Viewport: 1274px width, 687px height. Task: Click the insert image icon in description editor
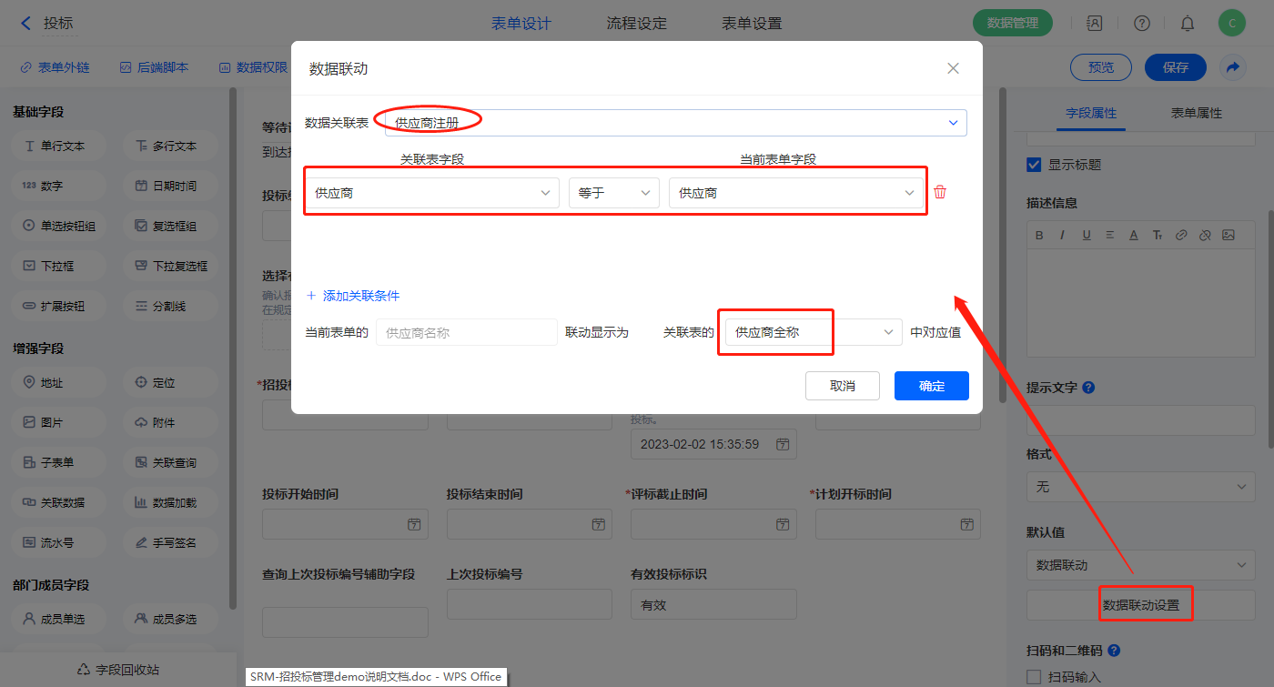tap(1228, 235)
